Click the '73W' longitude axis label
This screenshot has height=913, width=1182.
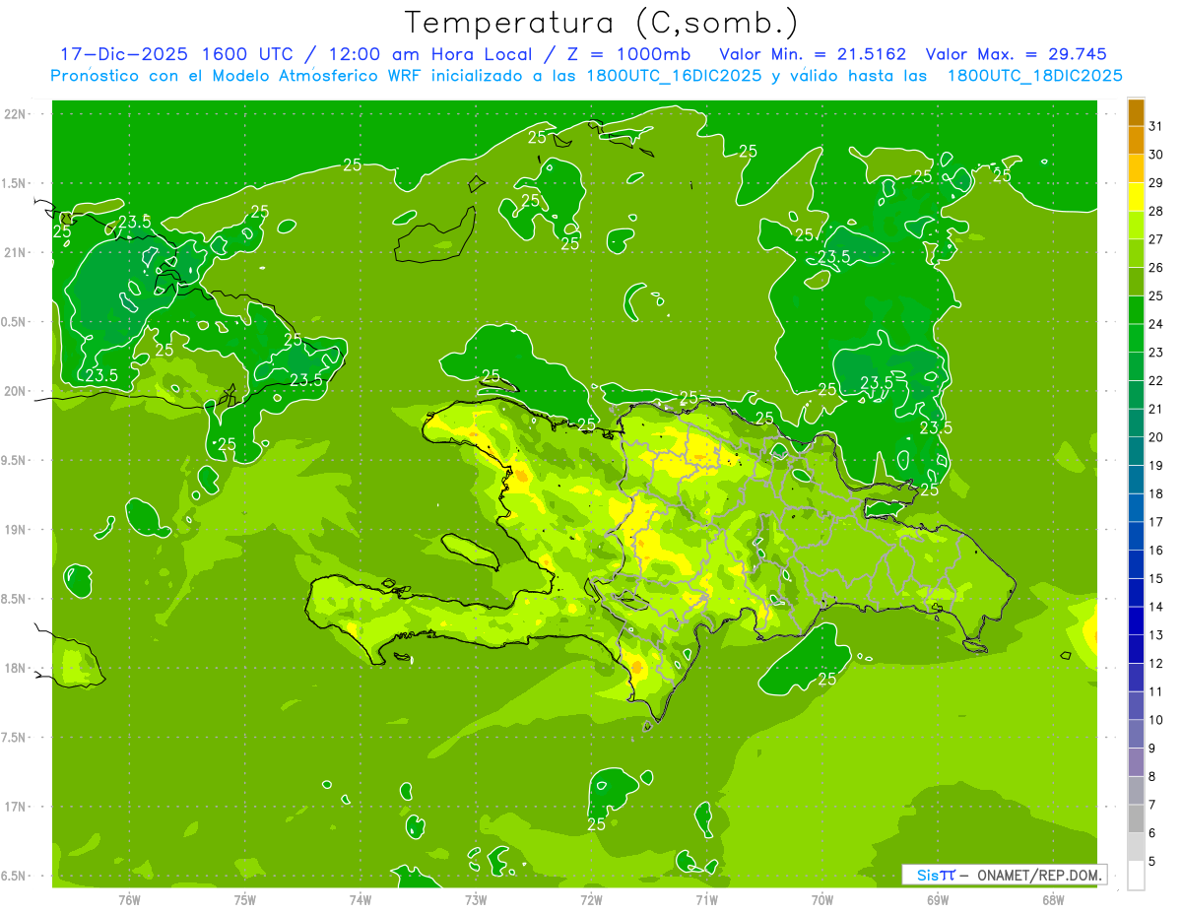[x=476, y=899]
